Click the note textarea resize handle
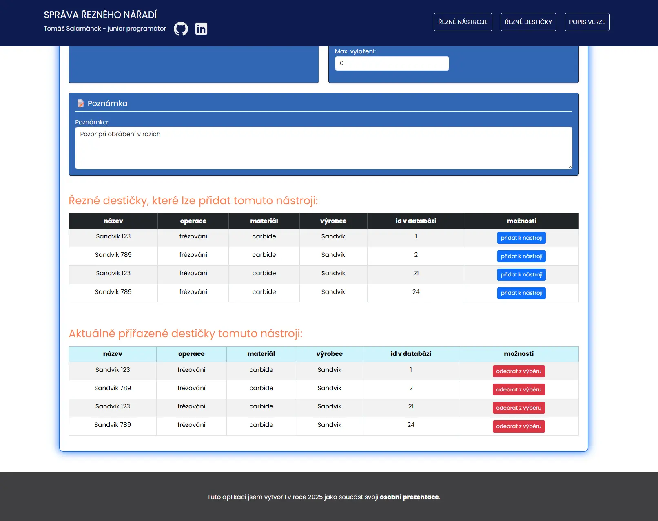The height and width of the screenshot is (521, 658). [x=570, y=167]
